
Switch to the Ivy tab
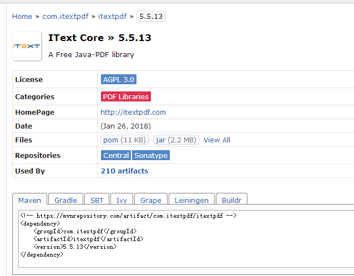[x=122, y=200]
